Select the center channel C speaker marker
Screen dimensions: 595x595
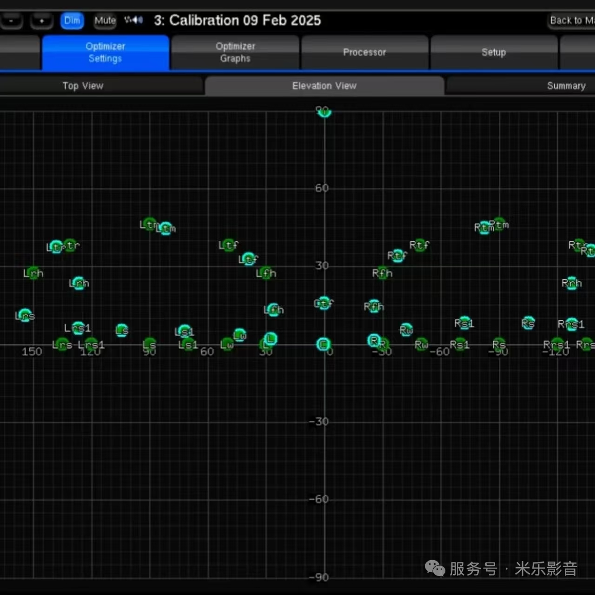coord(324,344)
